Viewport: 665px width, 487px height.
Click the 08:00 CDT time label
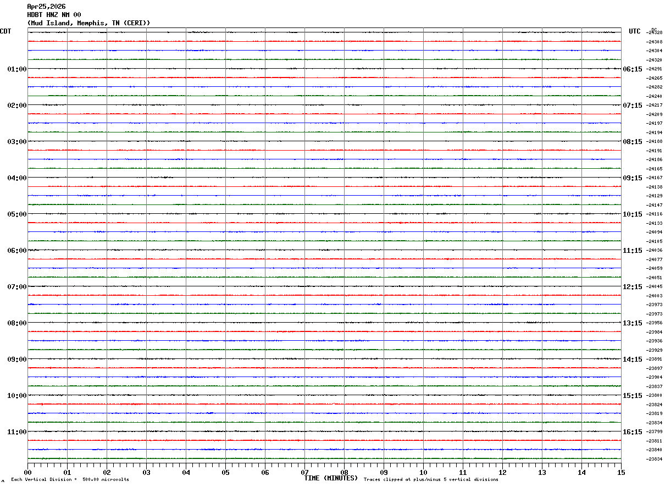click(x=17, y=323)
